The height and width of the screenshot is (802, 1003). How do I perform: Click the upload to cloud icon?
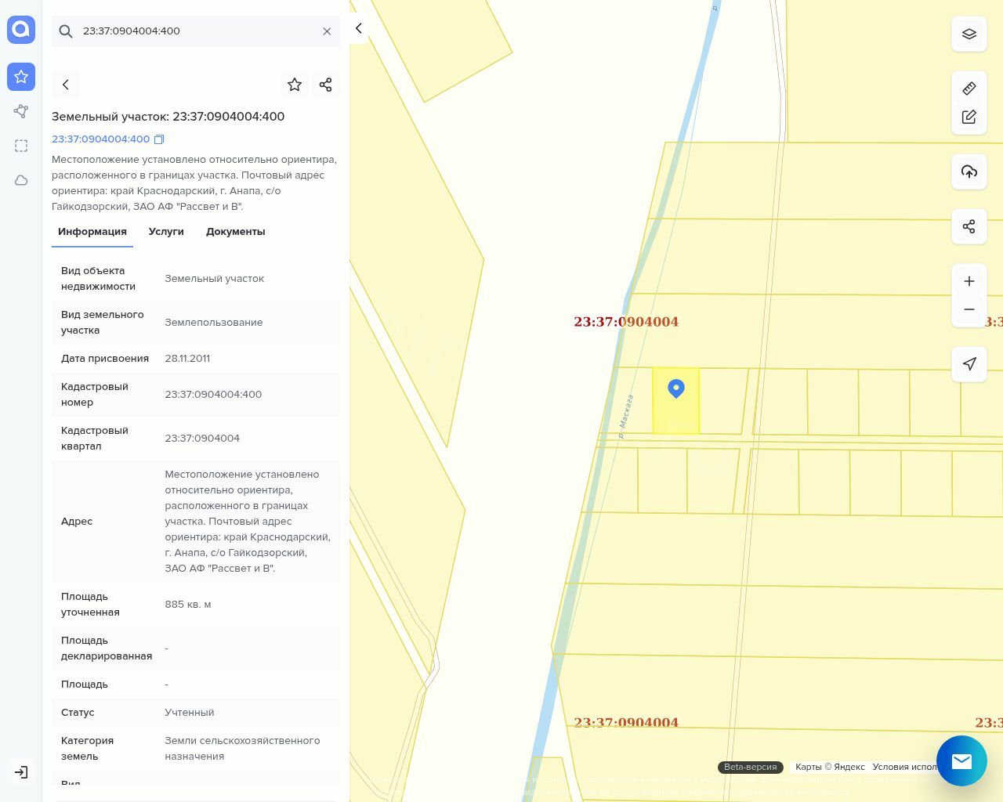[969, 172]
